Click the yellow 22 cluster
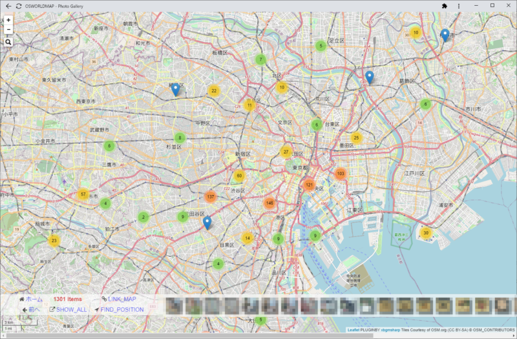 [214, 90]
